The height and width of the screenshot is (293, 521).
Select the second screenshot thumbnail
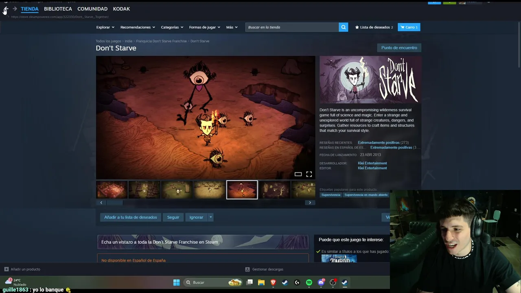tap(144, 190)
